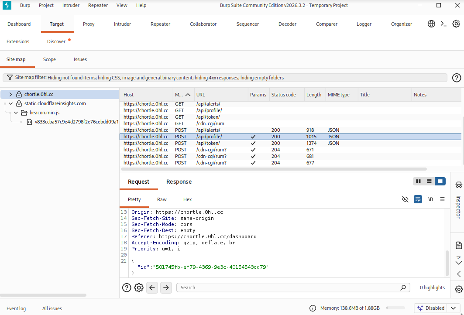Open the terminal prompt icon

click(x=443, y=24)
